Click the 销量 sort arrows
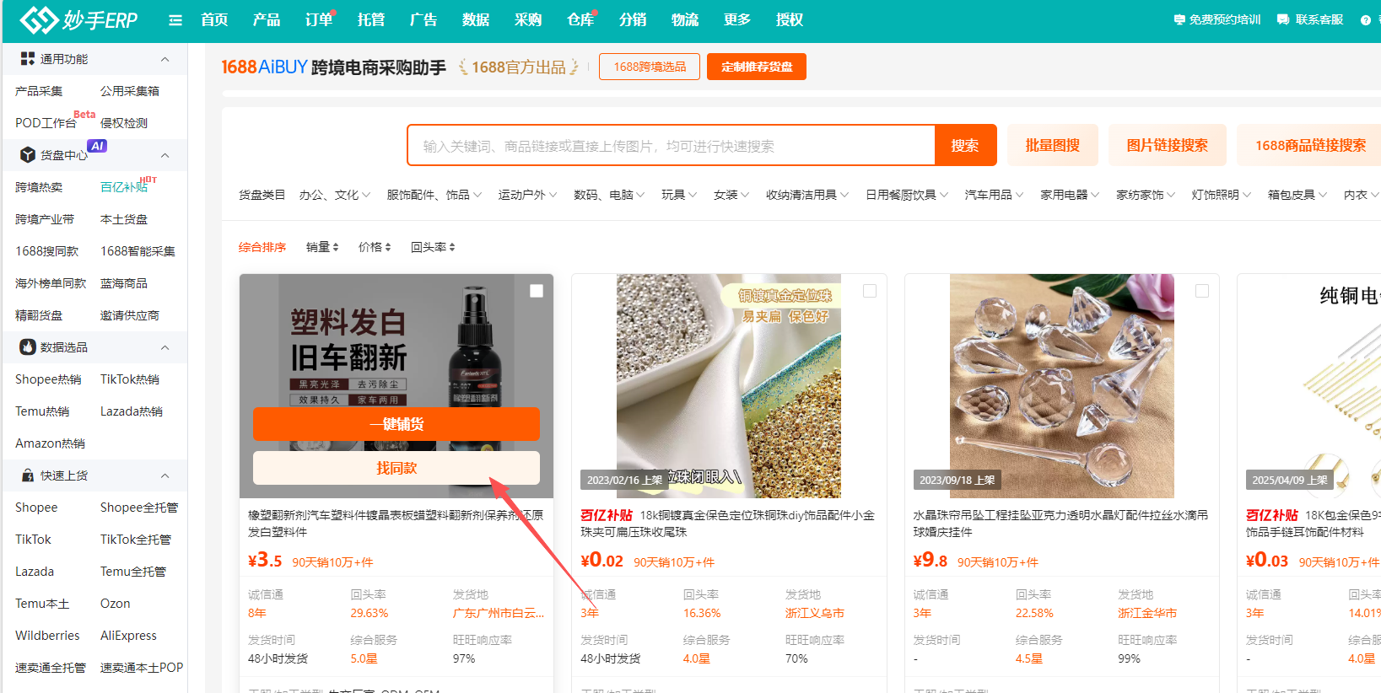The image size is (1381, 693). [335, 247]
